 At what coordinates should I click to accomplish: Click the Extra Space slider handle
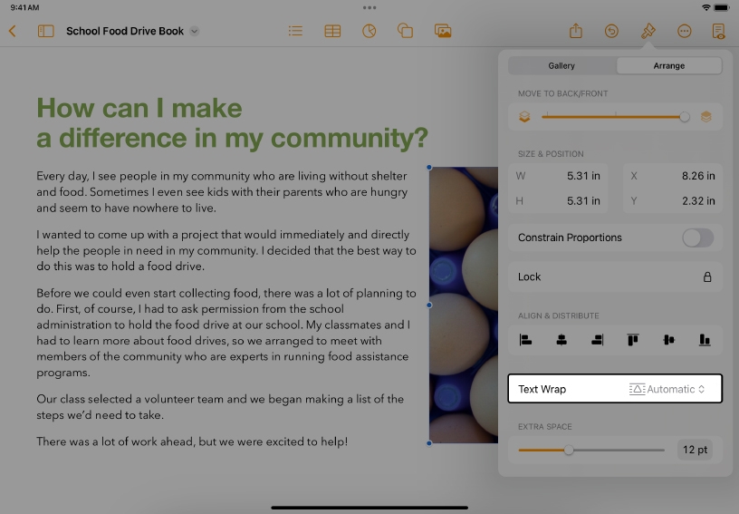click(569, 450)
